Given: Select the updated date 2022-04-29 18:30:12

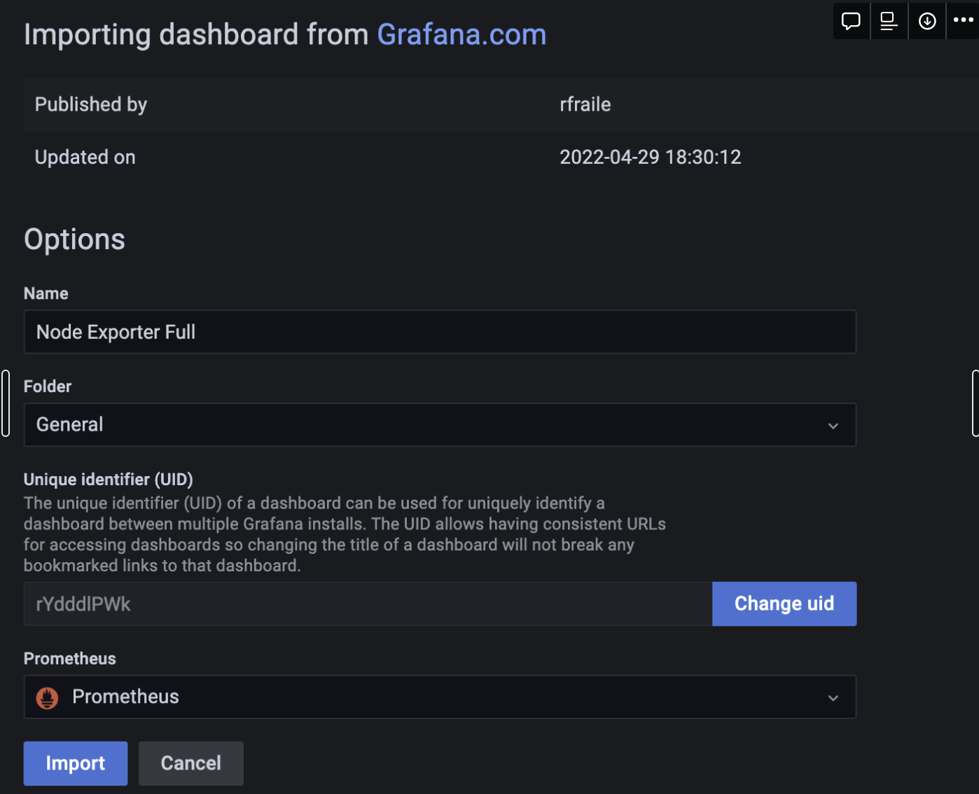Looking at the screenshot, I should click(651, 157).
